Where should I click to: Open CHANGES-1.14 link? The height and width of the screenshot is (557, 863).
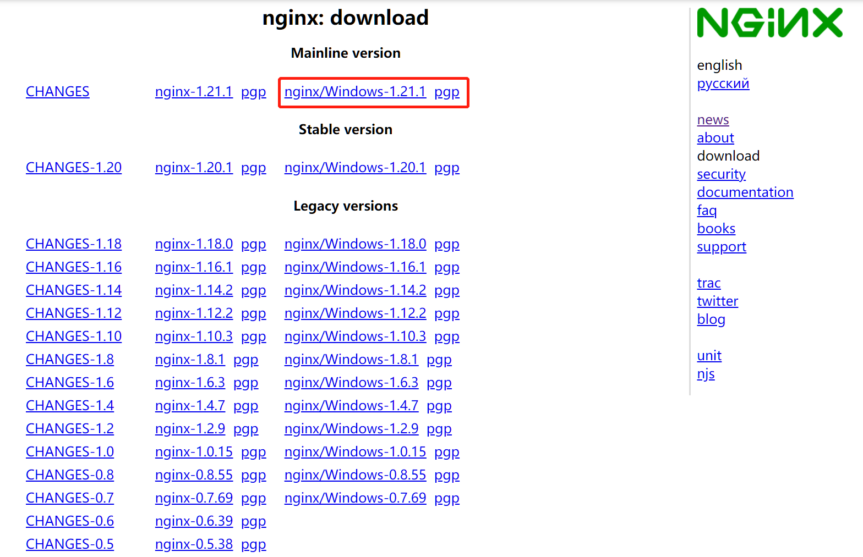click(x=74, y=290)
